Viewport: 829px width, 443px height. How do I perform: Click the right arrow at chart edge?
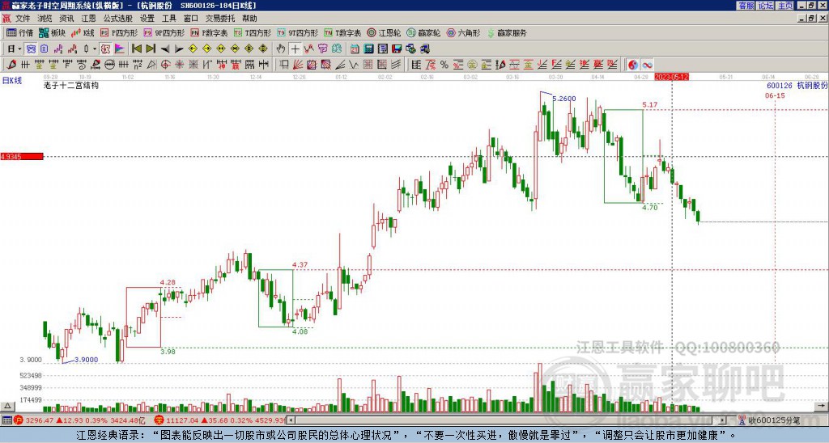(x=821, y=406)
